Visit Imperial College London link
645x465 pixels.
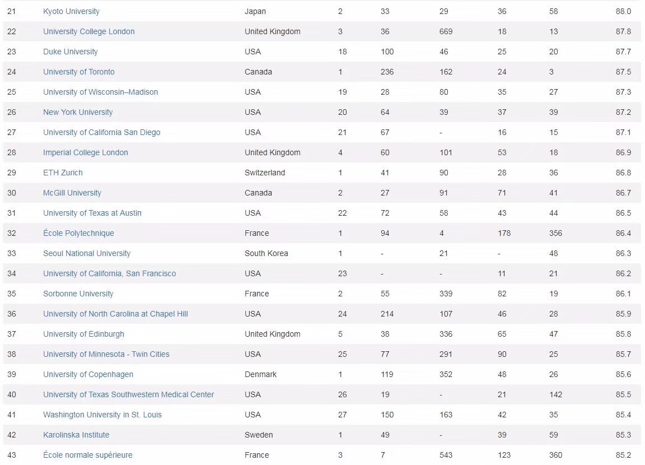85,152
